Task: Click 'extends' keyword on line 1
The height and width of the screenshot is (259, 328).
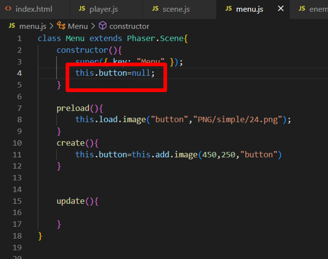Action: click(106, 39)
